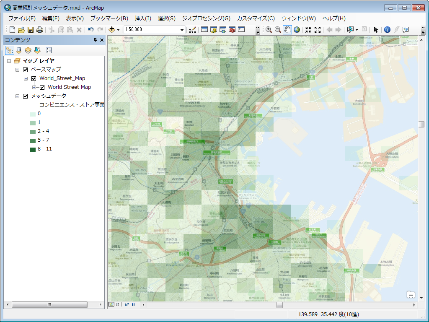The width and height of the screenshot is (429, 322).
Task: Click the legend swatch for class 2 - 4
Action: click(33, 132)
